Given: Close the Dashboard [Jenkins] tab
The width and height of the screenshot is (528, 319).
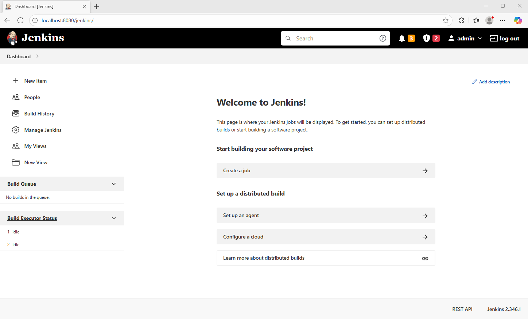Looking at the screenshot, I should tap(84, 7).
